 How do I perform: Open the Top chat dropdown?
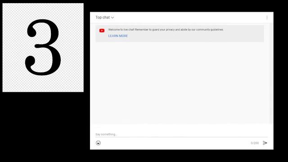coord(104,18)
